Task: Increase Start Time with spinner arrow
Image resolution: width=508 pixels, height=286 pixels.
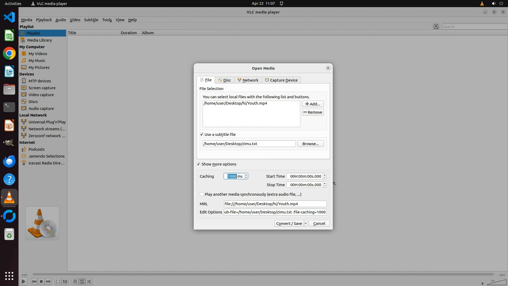Action: tap(325, 175)
